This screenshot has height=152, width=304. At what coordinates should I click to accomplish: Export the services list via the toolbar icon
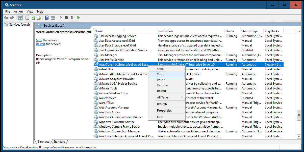pyautogui.click(x=39, y=18)
